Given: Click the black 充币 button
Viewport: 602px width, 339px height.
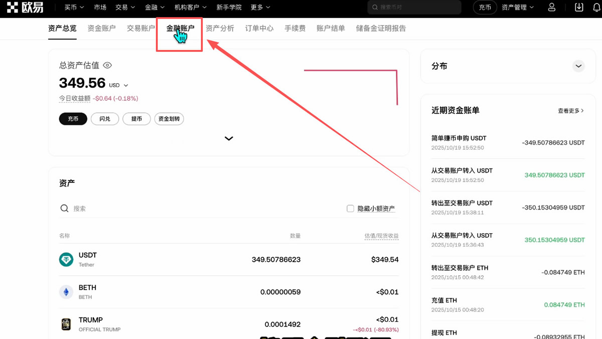Looking at the screenshot, I should [x=73, y=119].
